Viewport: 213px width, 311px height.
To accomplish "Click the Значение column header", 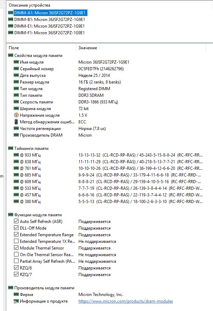I will (88, 48).
